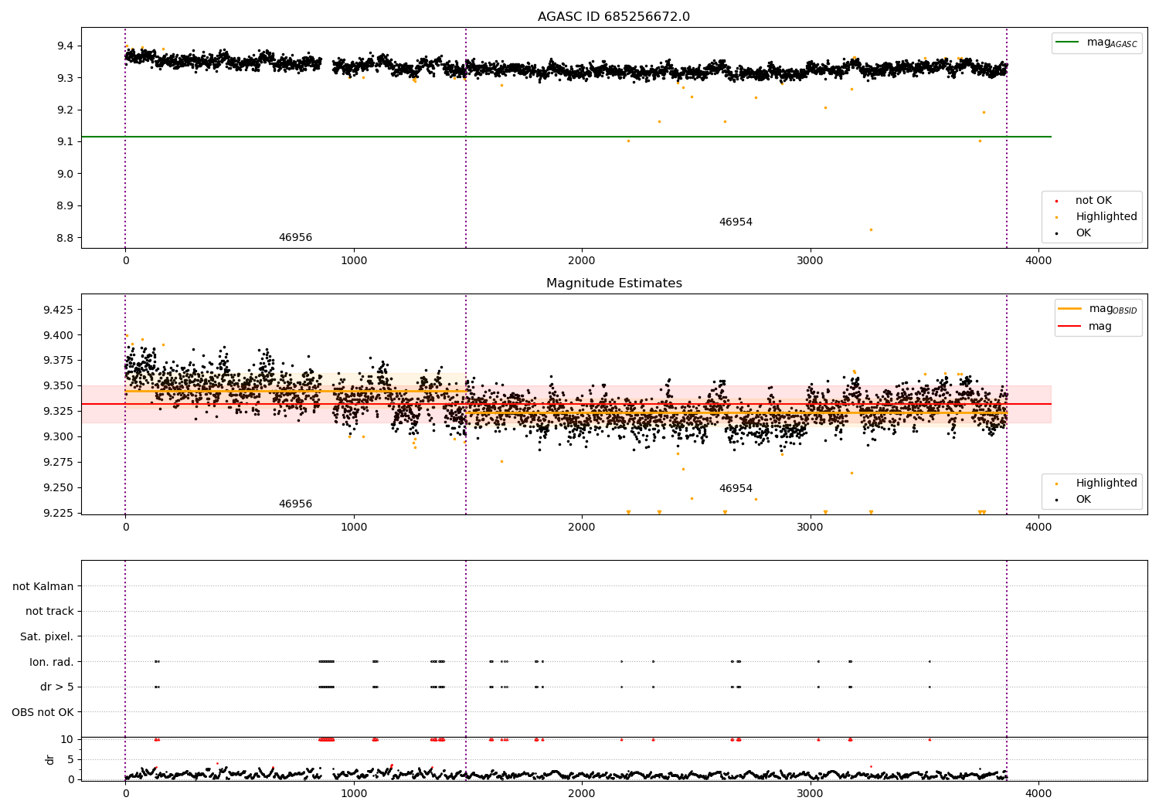1159x811 pixels.
Task: Click the "Sat. pixel." row label
Action: click(47, 637)
